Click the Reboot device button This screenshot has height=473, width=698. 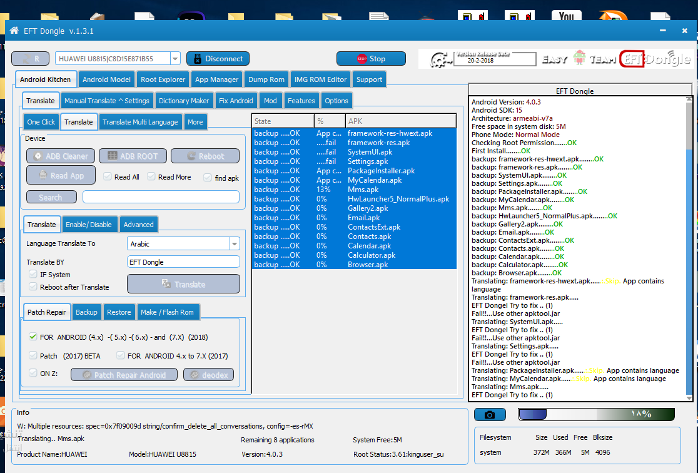(205, 156)
